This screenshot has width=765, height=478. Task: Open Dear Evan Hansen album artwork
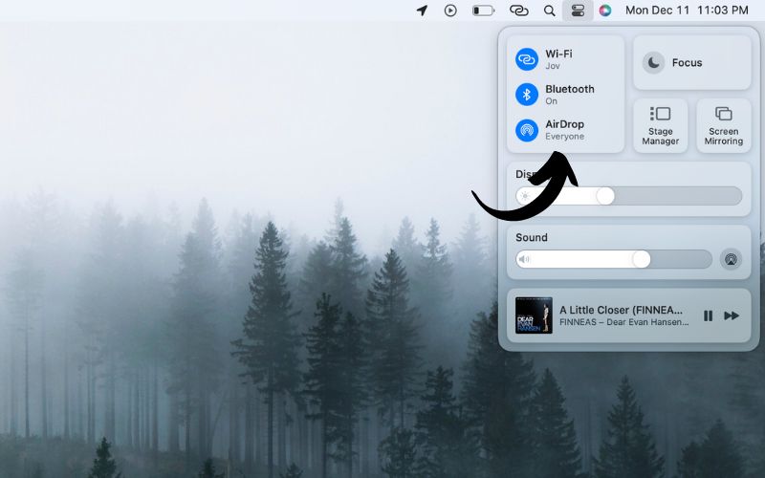(x=534, y=315)
